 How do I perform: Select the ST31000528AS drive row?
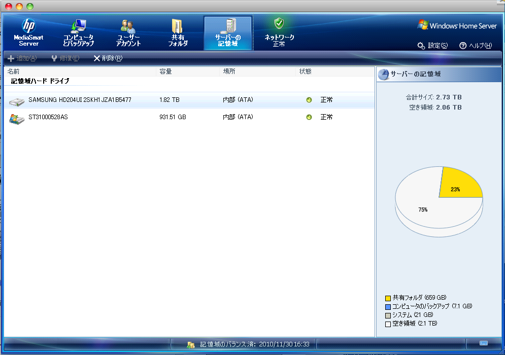pyautogui.click(x=48, y=118)
